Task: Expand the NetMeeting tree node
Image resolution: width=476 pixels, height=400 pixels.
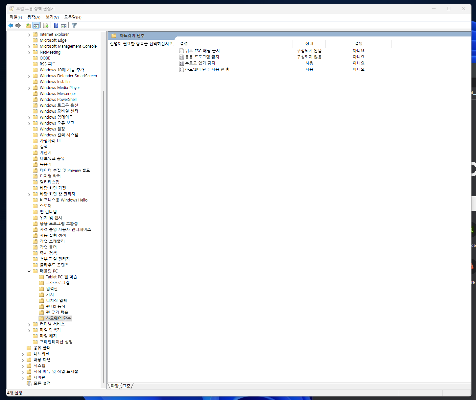Action: pos(29,52)
